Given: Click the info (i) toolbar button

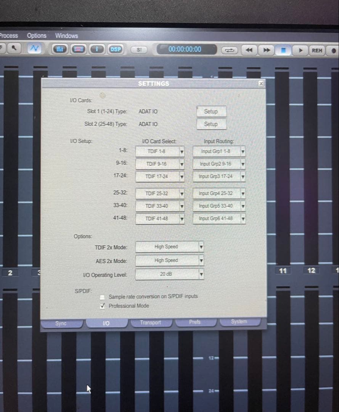Looking at the screenshot, I should pos(97,49).
